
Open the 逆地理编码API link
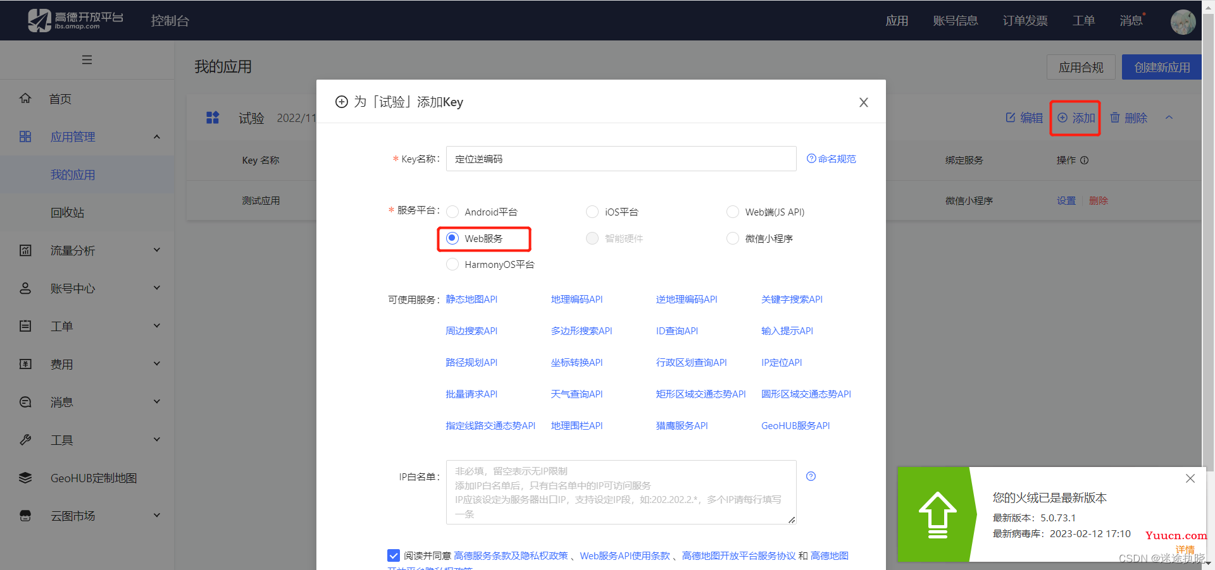[687, 299]
